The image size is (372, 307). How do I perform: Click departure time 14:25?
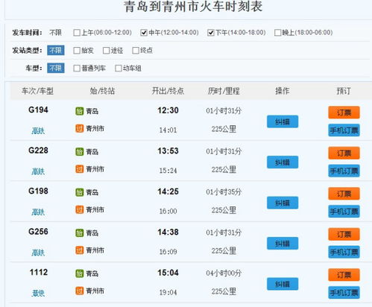point(168,192)
